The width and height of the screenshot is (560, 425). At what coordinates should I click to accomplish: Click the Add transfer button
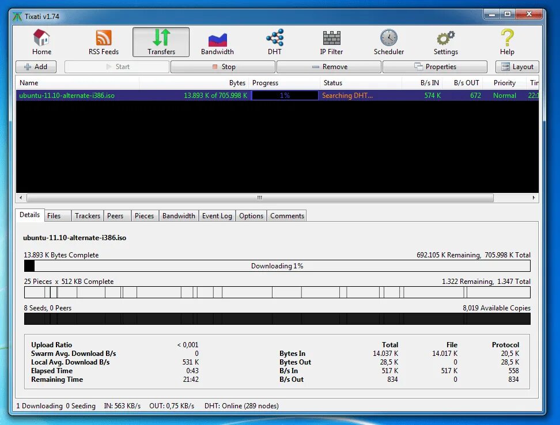(36, 67)
